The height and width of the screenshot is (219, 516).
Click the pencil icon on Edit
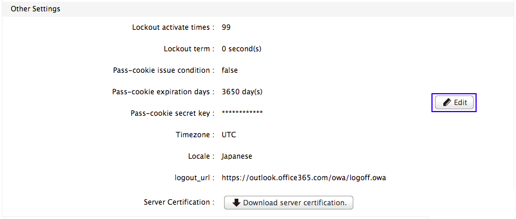click(447, 103)
